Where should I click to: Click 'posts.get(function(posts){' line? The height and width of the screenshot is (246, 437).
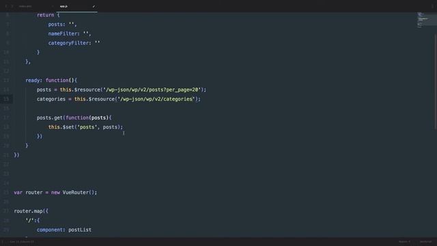pos(74,118)
